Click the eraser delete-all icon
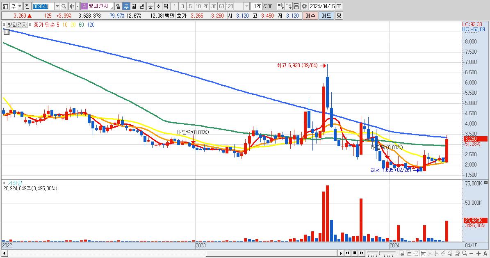The image size is (490, 258). 450,253
